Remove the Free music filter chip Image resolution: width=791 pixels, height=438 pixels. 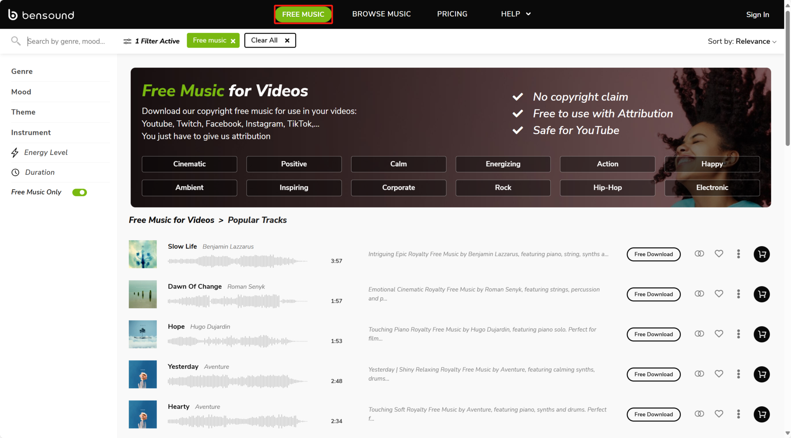pyautogui.click(x=233, y=41)
